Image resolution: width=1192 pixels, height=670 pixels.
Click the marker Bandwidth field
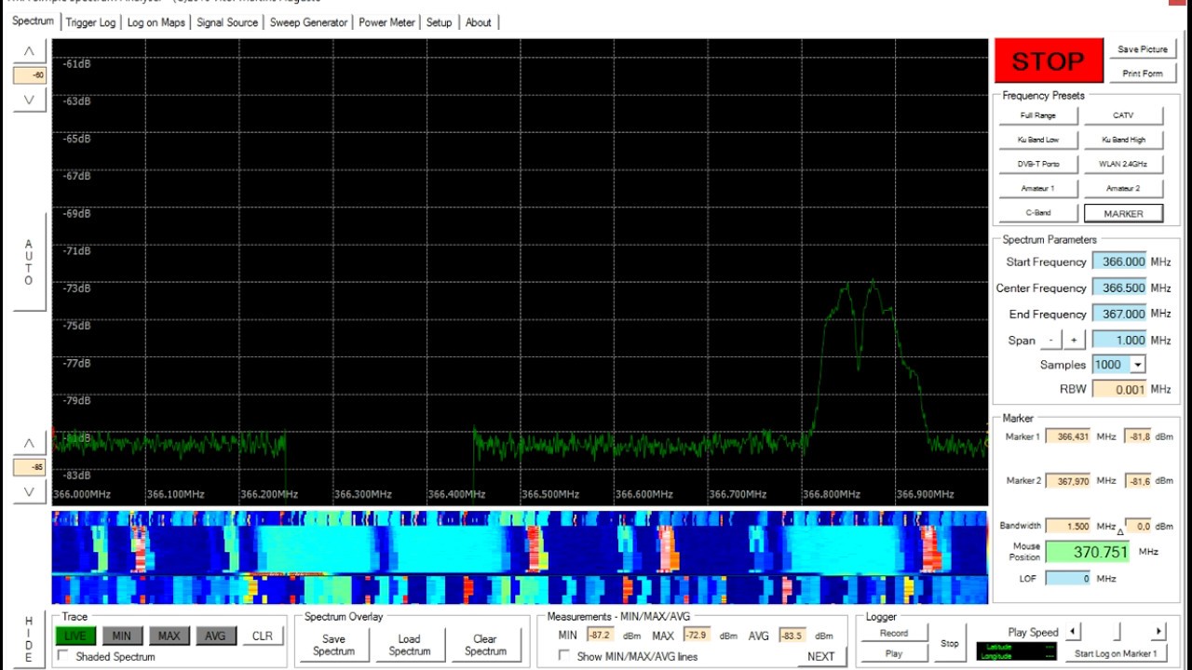click(1068, 526)
